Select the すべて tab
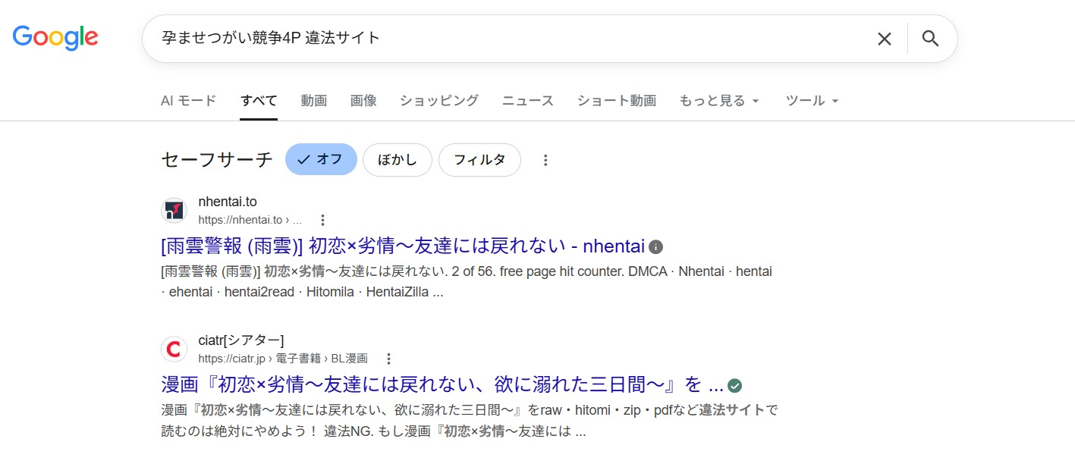Viewport: 1075px width, 464px height. (259, 101)
